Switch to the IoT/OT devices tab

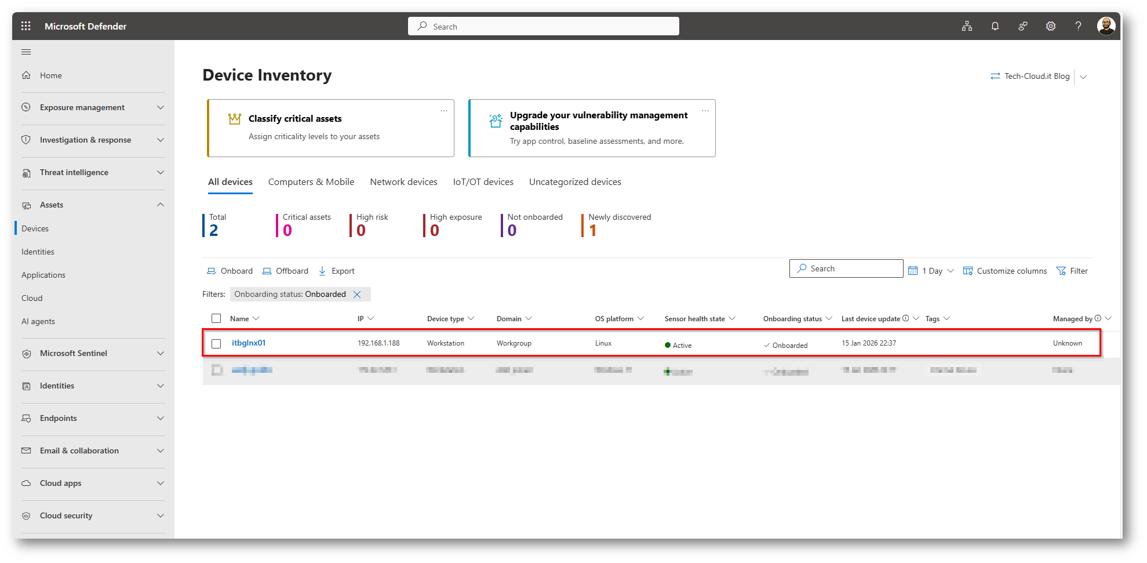point(483,182)
